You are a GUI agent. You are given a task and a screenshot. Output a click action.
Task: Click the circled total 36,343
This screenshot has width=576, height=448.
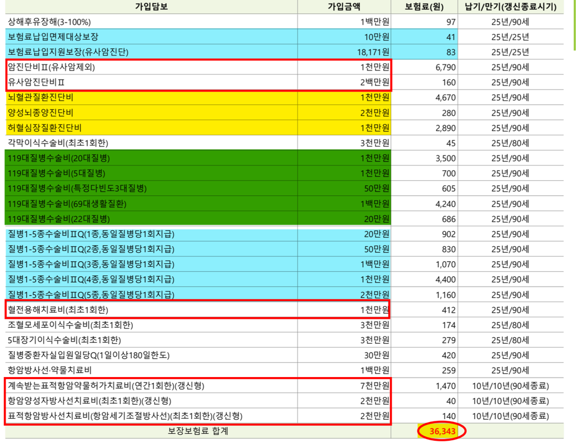coord(441,431)
